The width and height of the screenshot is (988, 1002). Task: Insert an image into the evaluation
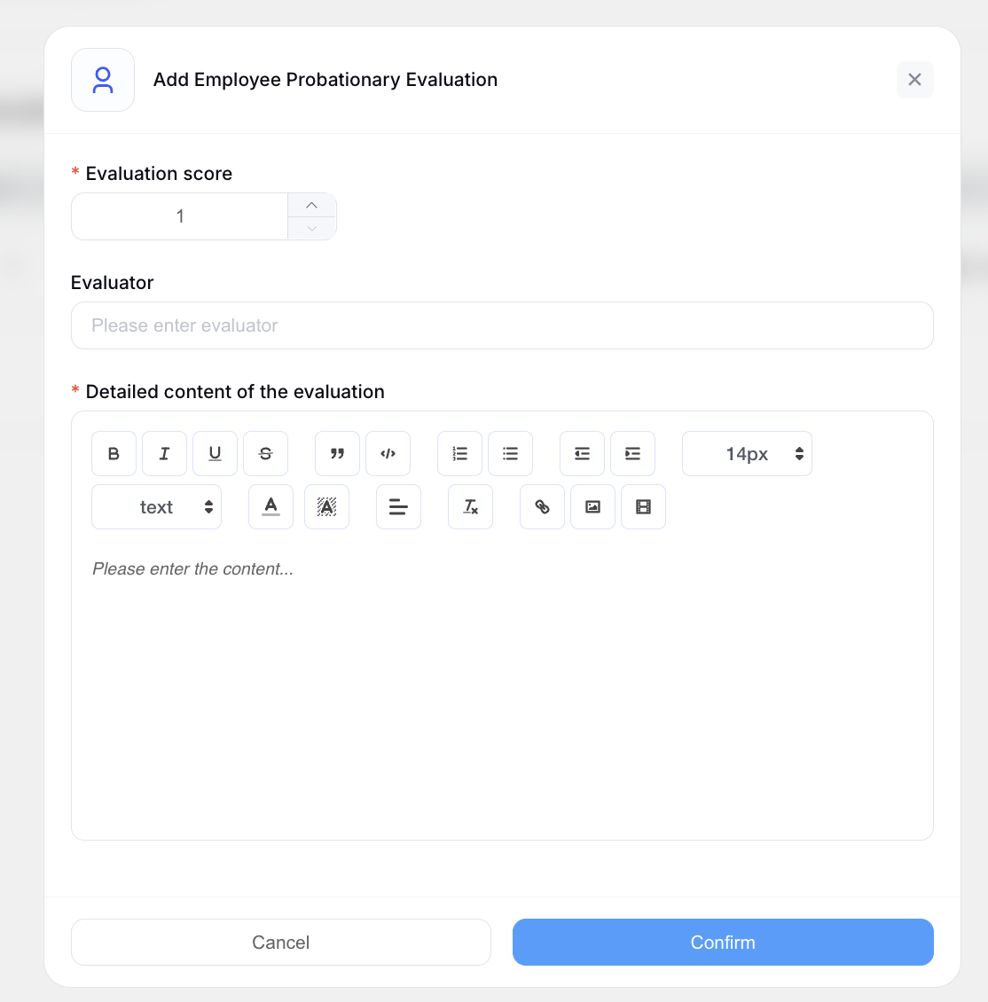[592, 506]
